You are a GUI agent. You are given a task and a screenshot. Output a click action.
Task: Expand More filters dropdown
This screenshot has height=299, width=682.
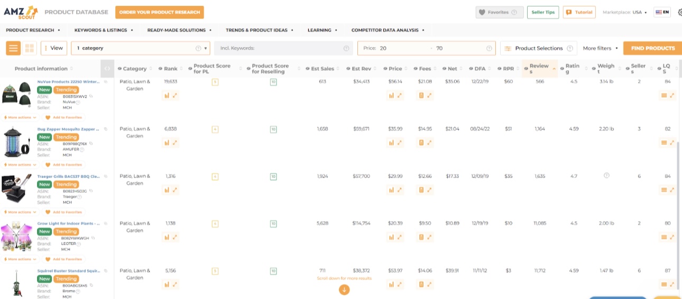click(601, 48)
